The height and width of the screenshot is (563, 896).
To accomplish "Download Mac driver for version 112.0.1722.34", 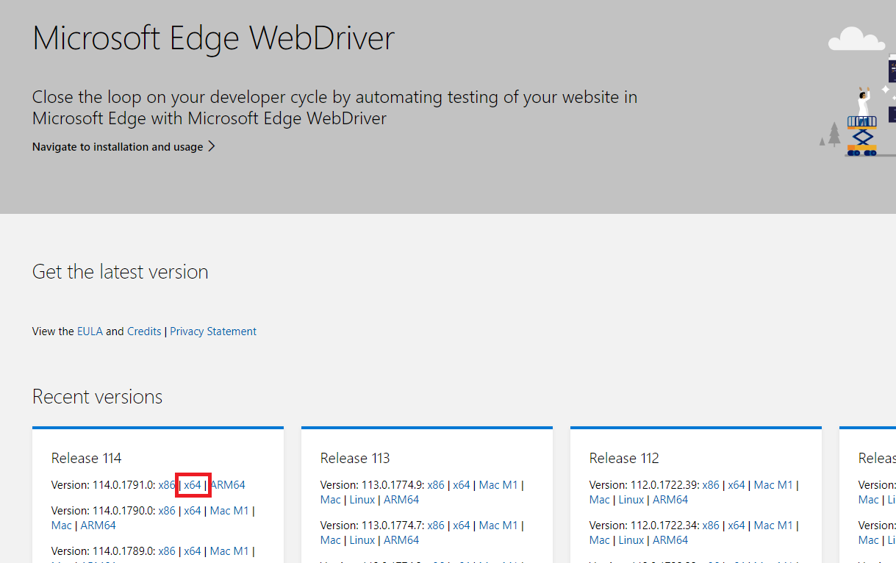I will [600, 540].
